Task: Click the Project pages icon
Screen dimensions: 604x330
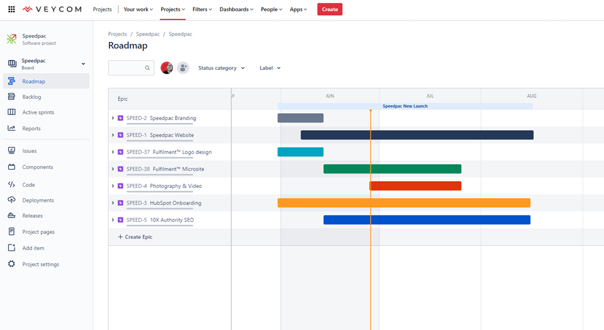Action: click(x=11, y=231)
